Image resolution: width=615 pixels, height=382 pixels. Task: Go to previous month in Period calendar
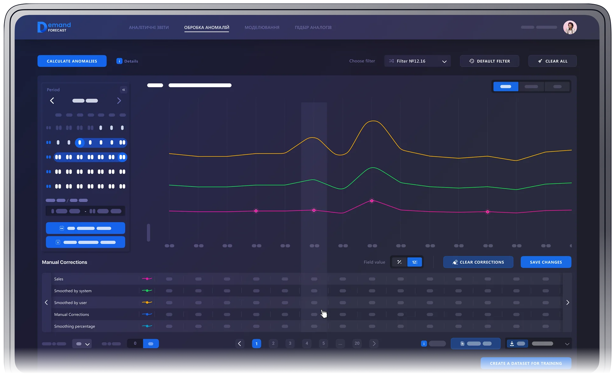click(x=52, y=101)
